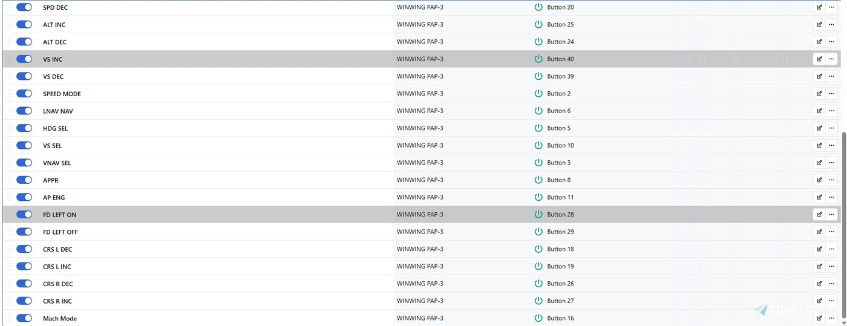This screenshot has height=326, width=847.
Task: Click the power icon beside Button 28
Action: (538, 215)
